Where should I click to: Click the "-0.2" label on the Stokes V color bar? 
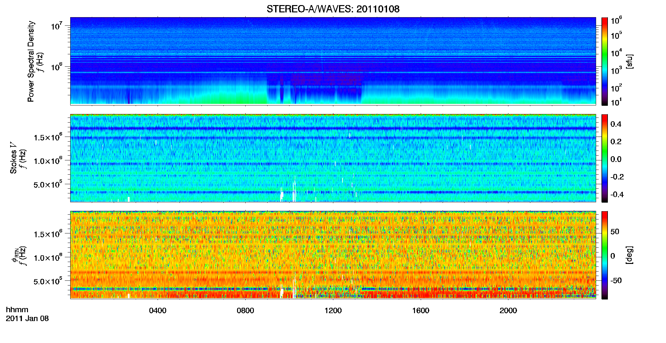click(x=617, y=177)
